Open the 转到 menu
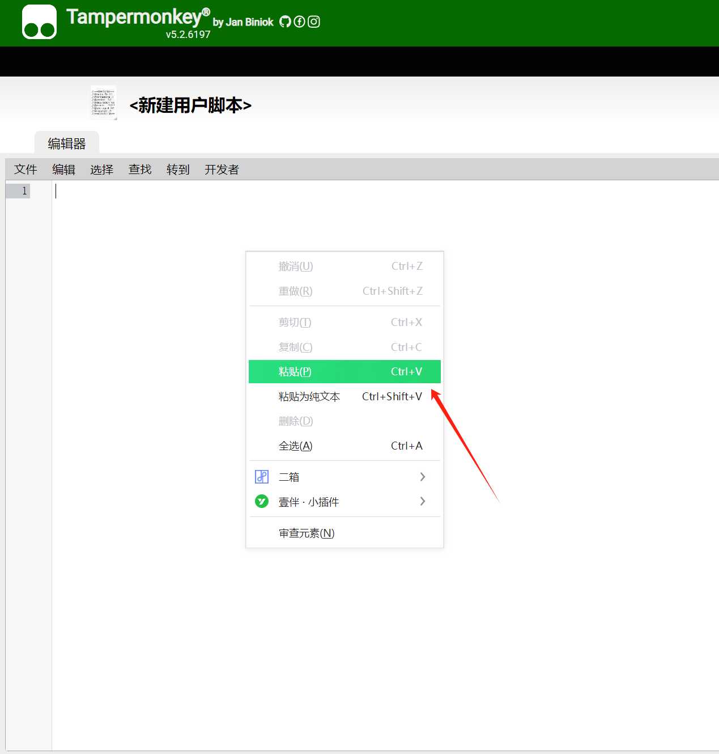719x754 pixels. (178, 170)
